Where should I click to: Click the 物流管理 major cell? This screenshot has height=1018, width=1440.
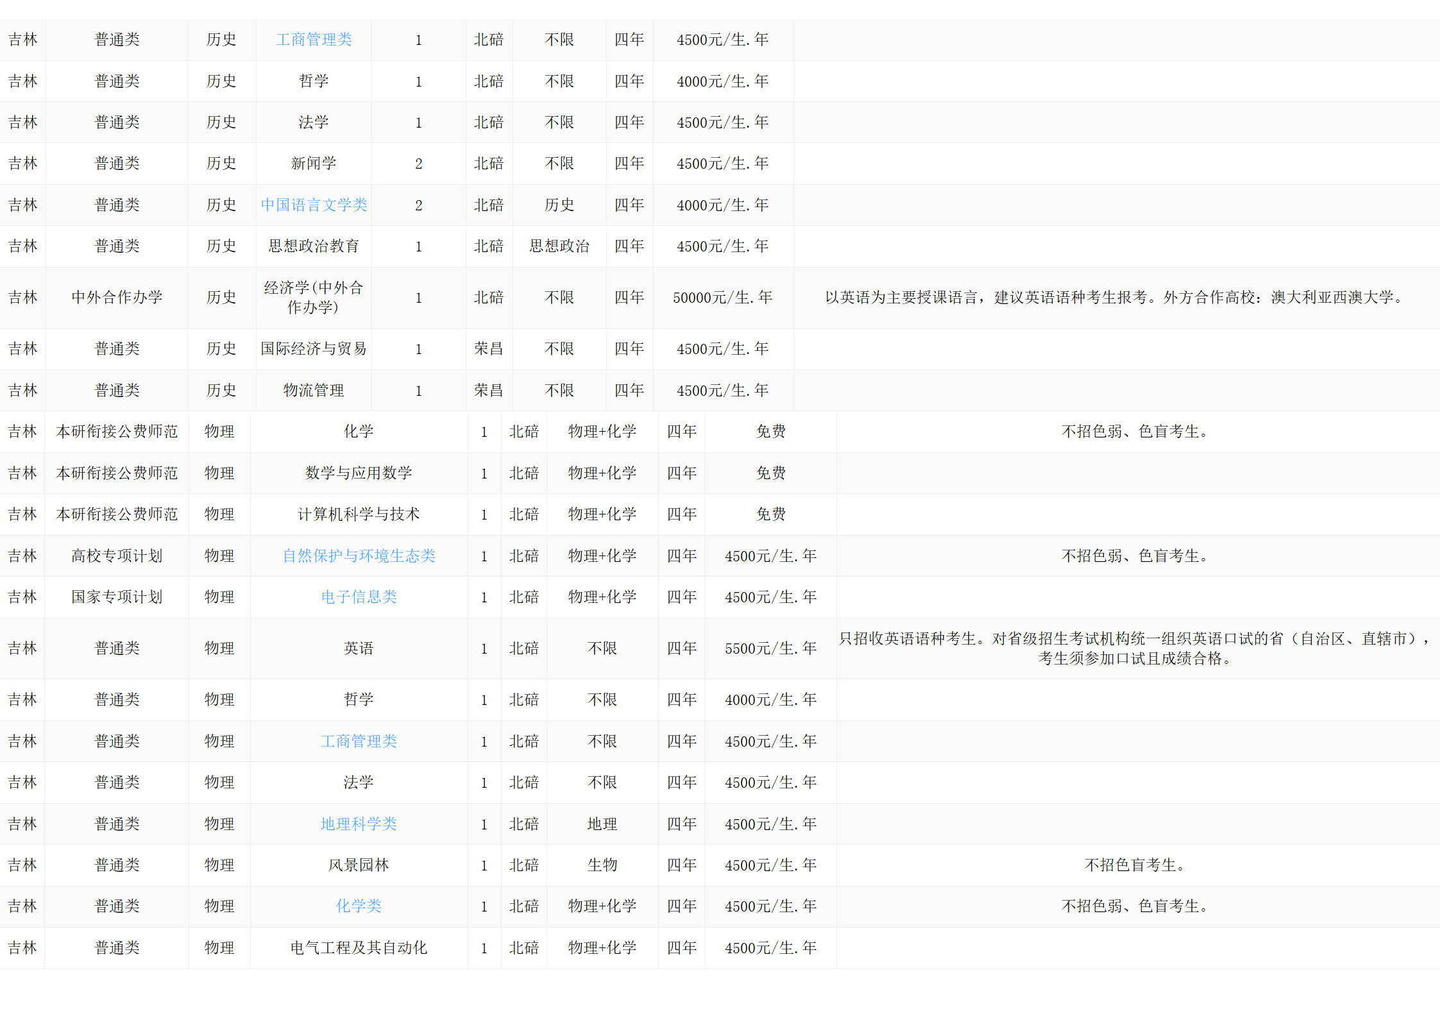[x=314, y=391]
